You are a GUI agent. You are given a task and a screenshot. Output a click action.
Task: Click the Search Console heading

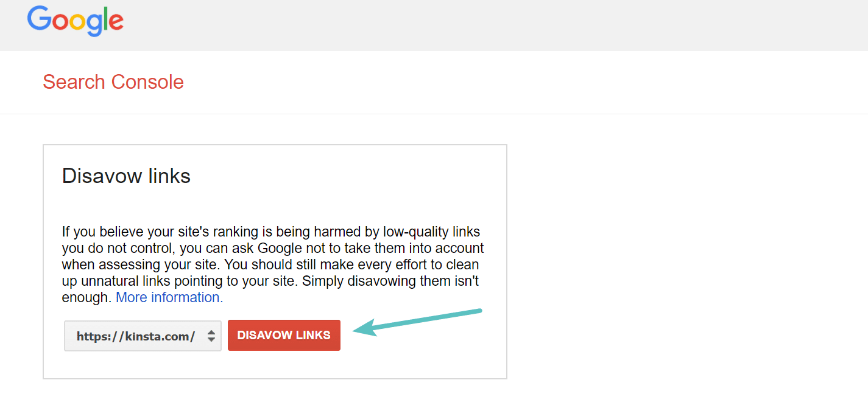[113, 82]
